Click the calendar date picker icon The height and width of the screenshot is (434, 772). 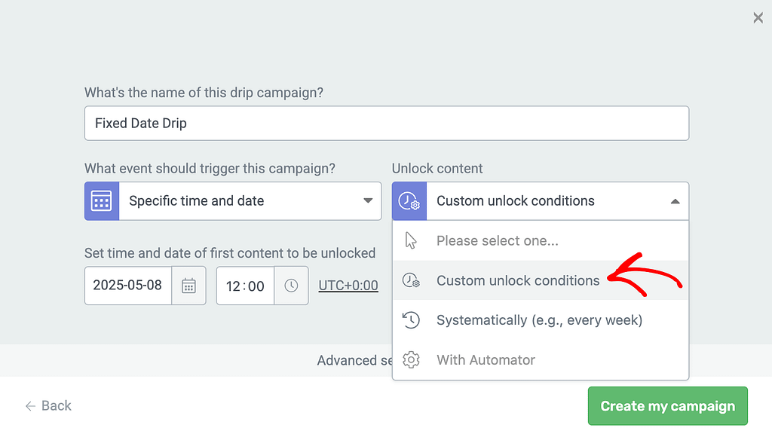pos(188,286)
